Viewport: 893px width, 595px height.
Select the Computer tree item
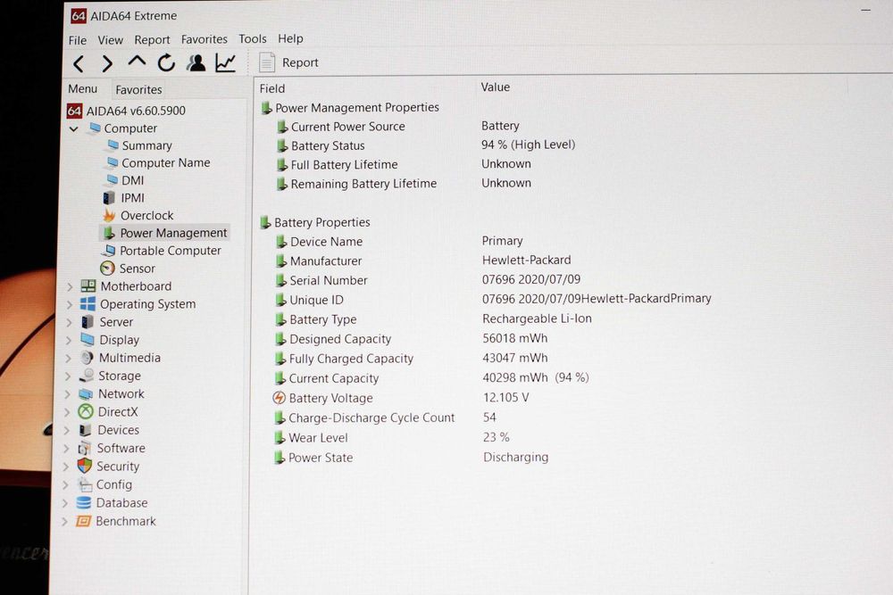(x=123, y=128)
